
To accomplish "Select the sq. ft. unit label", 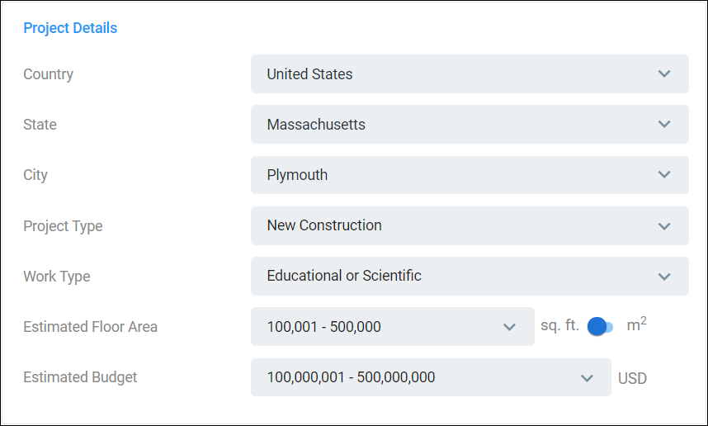I will click(559, 325).
